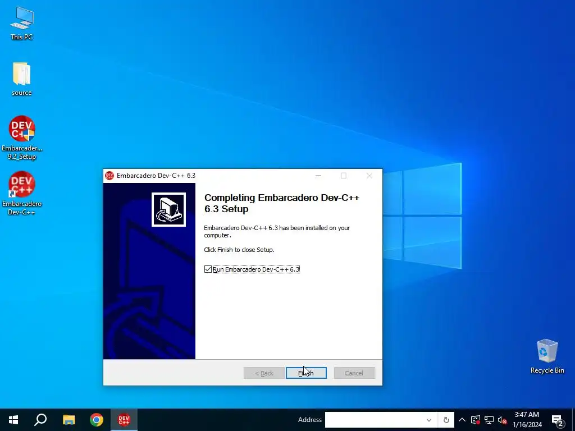Open taskbar Search

40,420
